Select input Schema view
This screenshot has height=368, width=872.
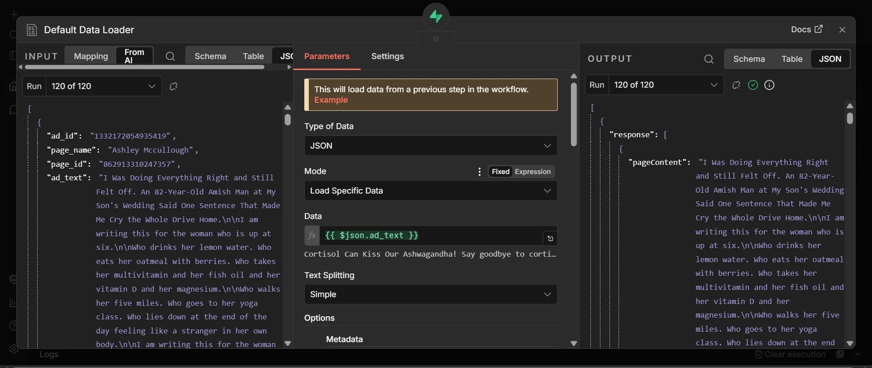pos(210,56)
